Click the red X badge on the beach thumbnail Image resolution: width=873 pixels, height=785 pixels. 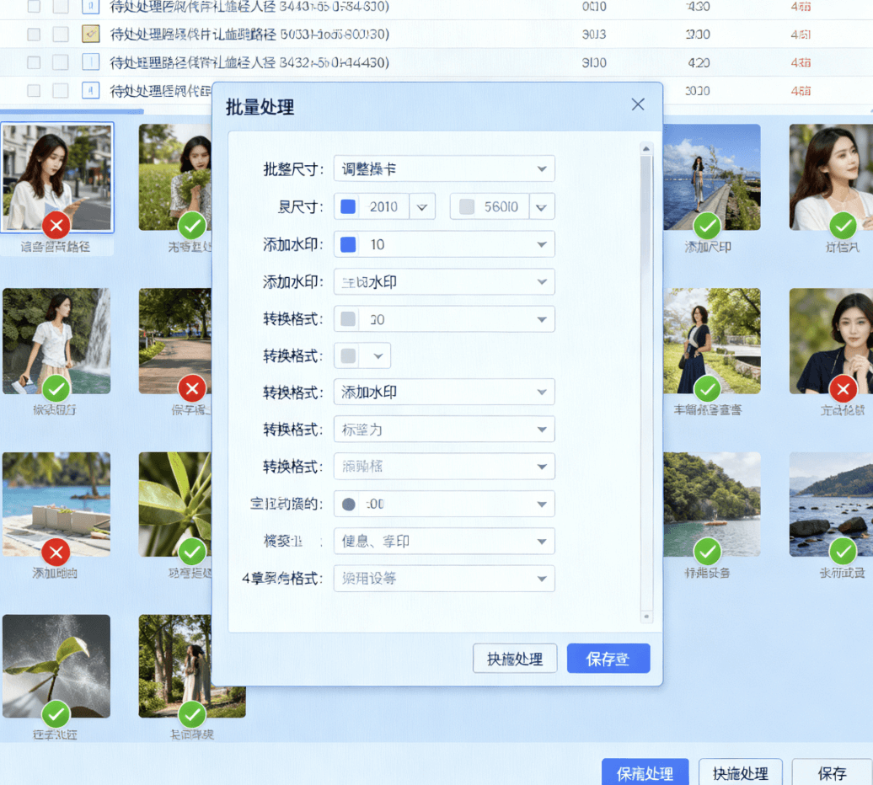point(56,553)
